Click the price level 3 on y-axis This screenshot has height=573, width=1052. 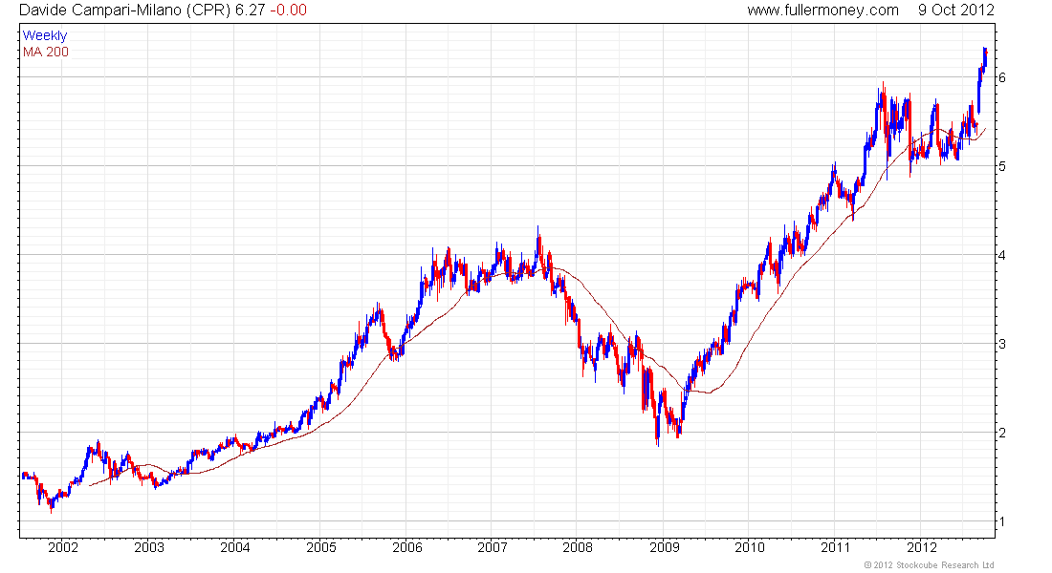tap(1002, 344)
